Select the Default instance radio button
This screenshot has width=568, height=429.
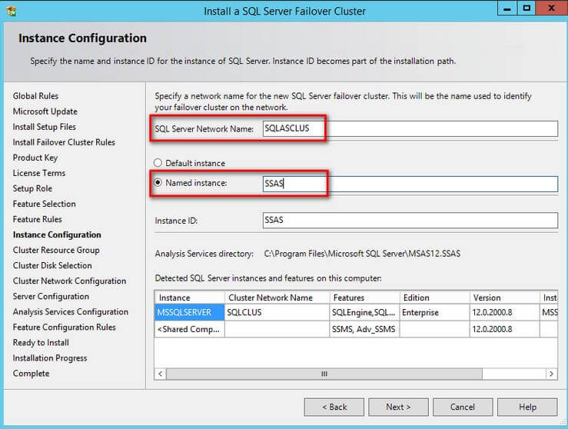point(158,163)
